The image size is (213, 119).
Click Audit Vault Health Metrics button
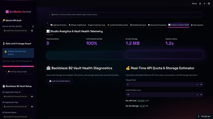tap(60, 81)
